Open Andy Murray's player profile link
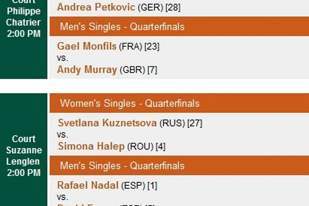This screenshot has height=206, width=309. coord(87,70)
